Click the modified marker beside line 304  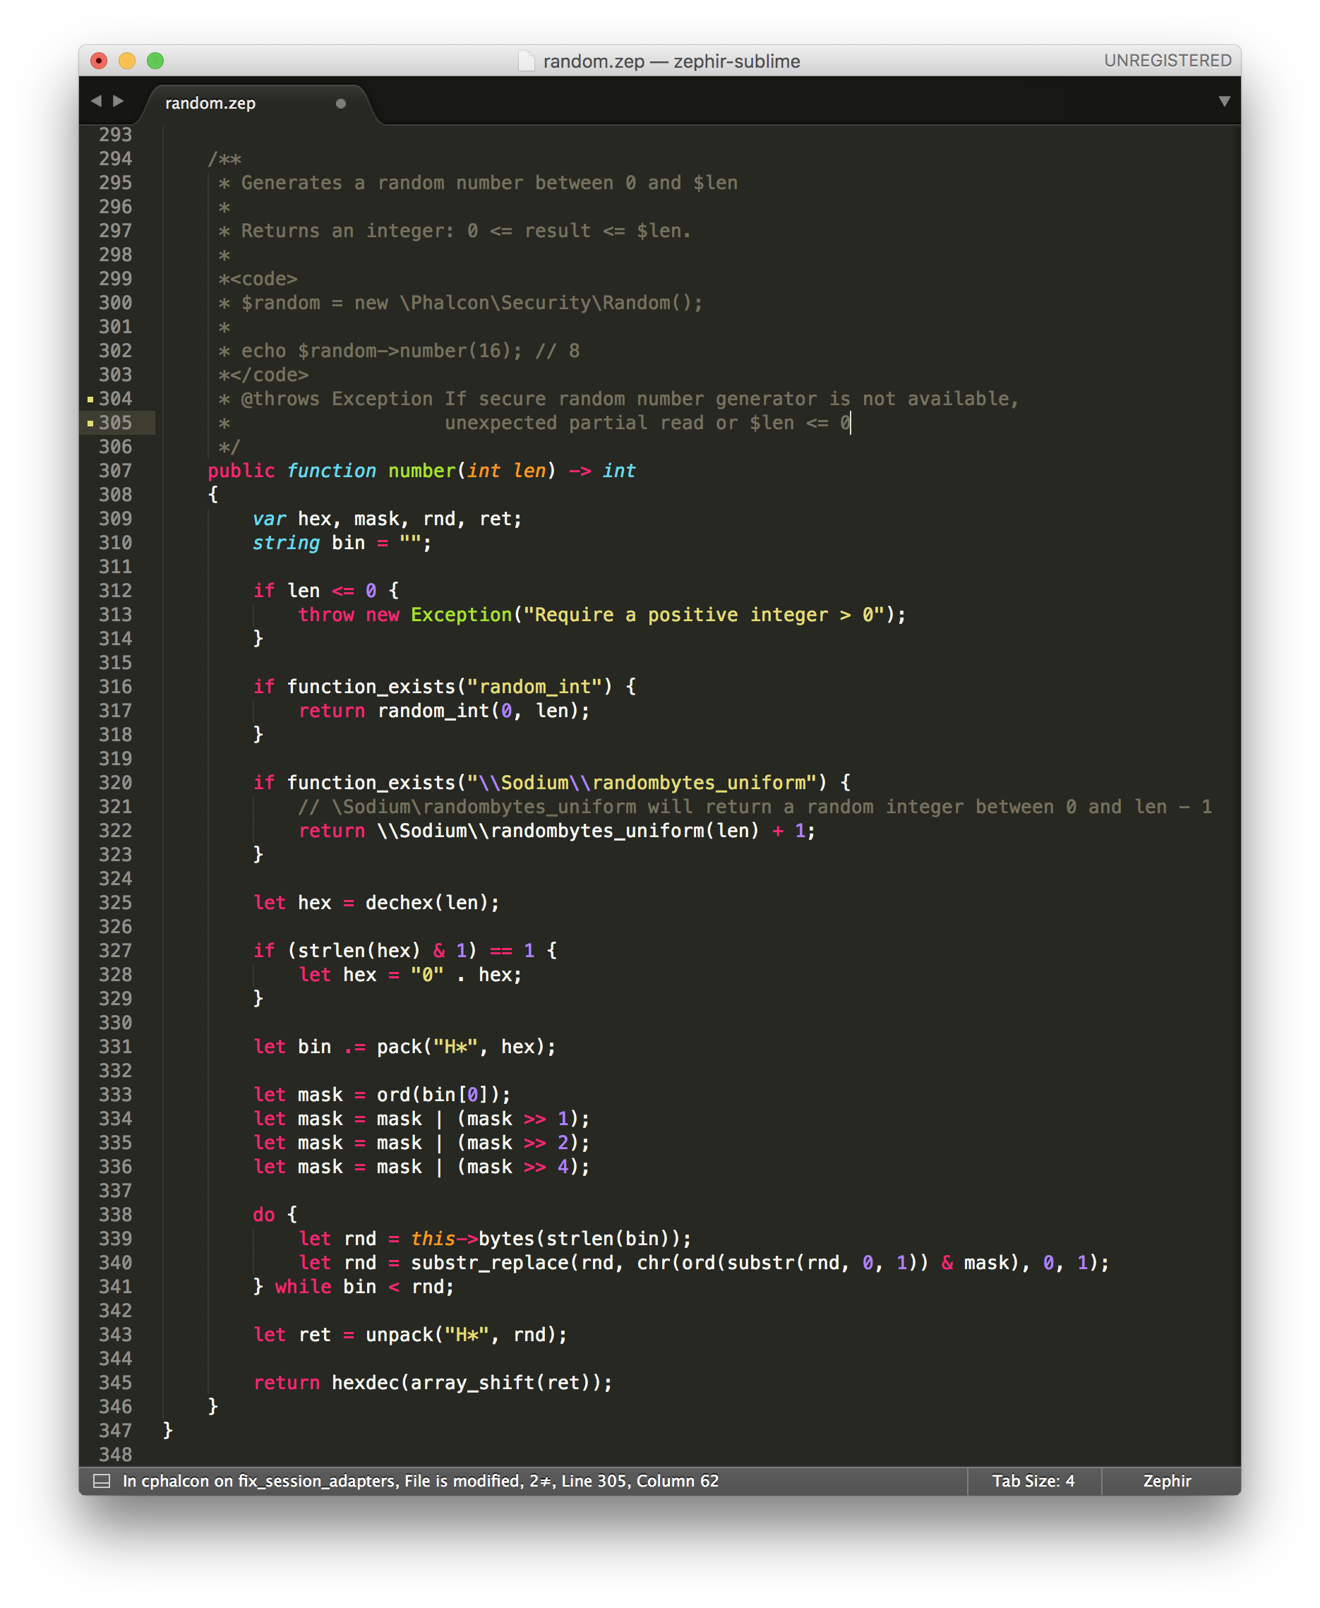click(x=90, y=399)
